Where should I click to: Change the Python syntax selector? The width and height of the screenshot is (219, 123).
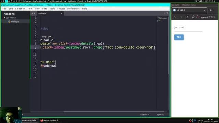click(160, 115)
